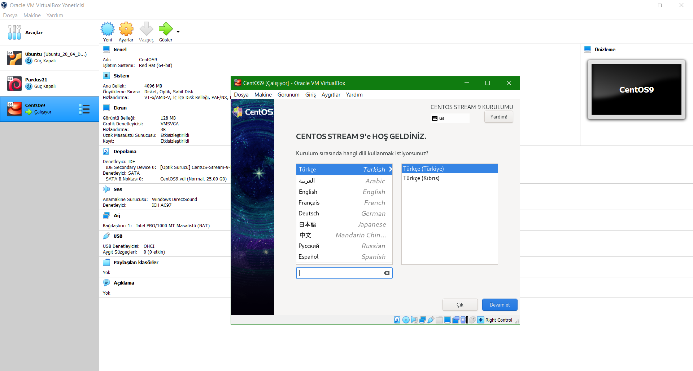Select Türkçe (Türkiye) locale
The width and height of the screenshot is (693, 371).
click(449, 169)
